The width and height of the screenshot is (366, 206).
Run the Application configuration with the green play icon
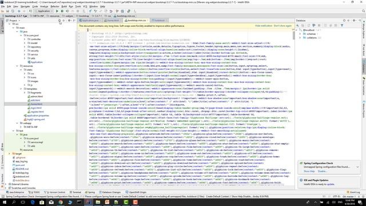[x=57, y=11]
